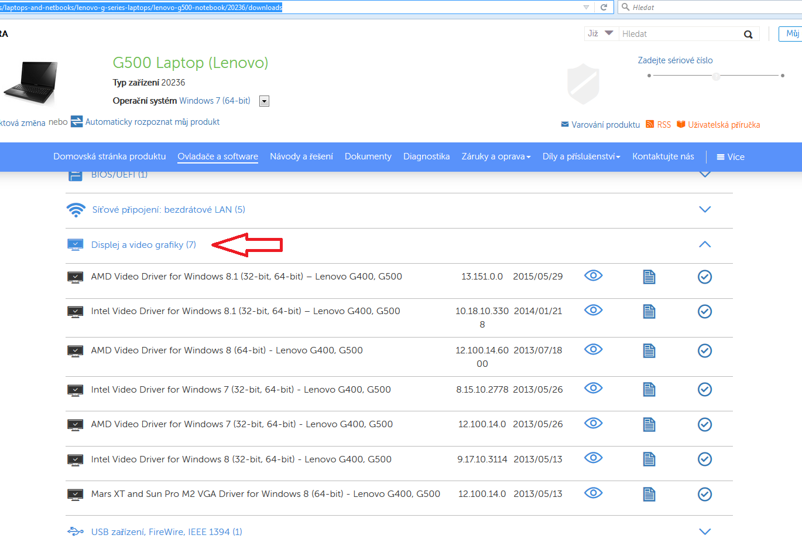802x545 pixels.
Task: Open the operating system dropdown arrow
Action: 265,101
